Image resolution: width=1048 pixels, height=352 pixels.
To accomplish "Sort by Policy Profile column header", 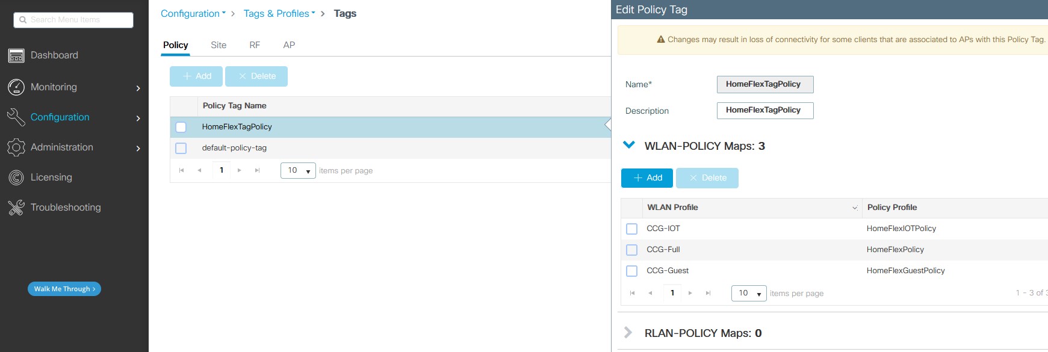I will (x=892, y=208).
